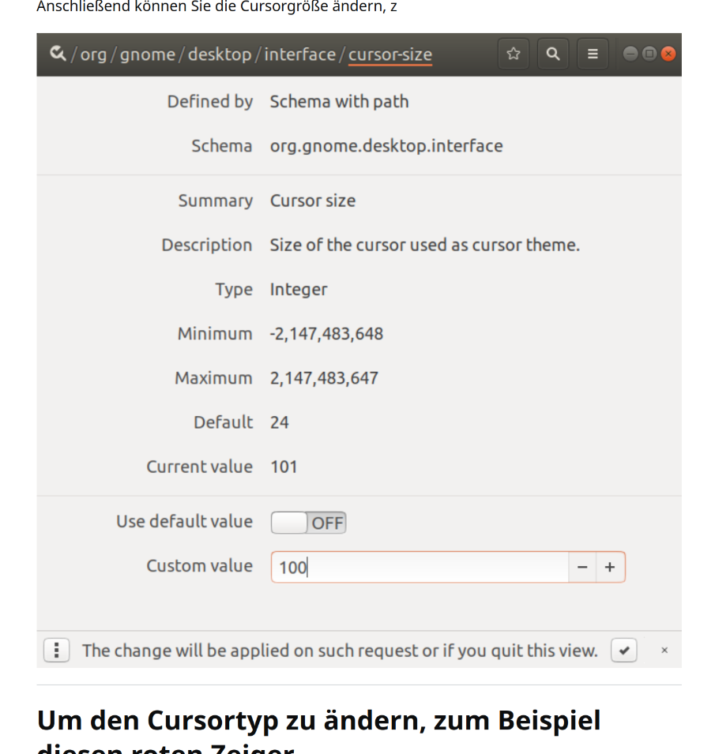Open the hamburger menu in header

coord(593,54)
